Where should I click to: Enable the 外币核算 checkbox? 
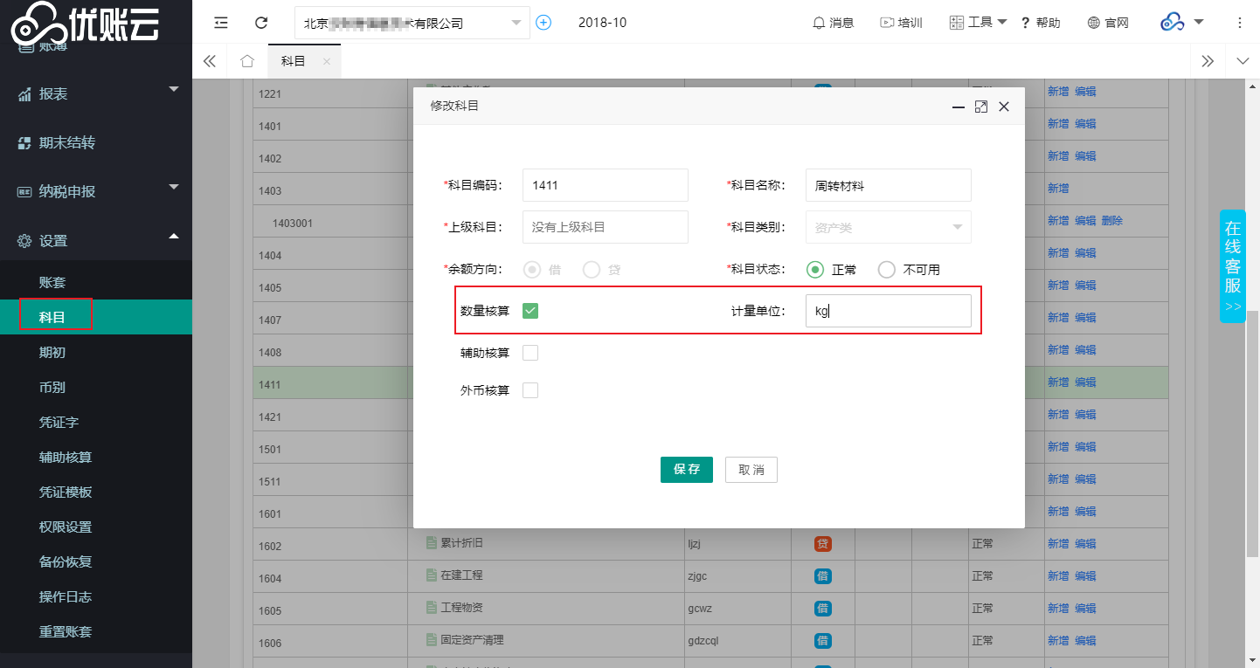click(530, 389)
